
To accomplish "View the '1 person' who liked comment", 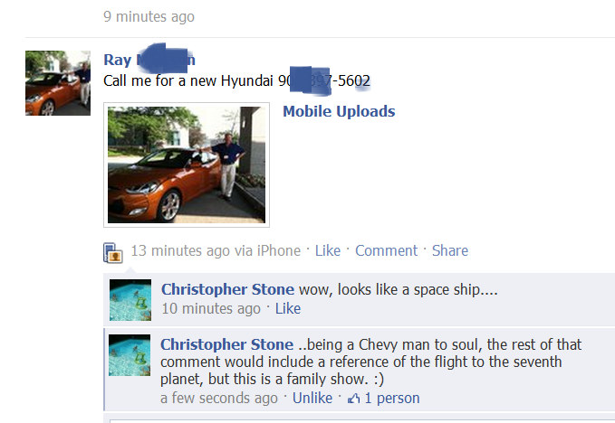I will 392,398.
